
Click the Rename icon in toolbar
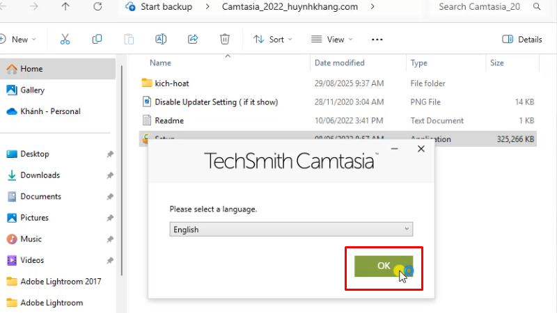click(x=161, y=39)
